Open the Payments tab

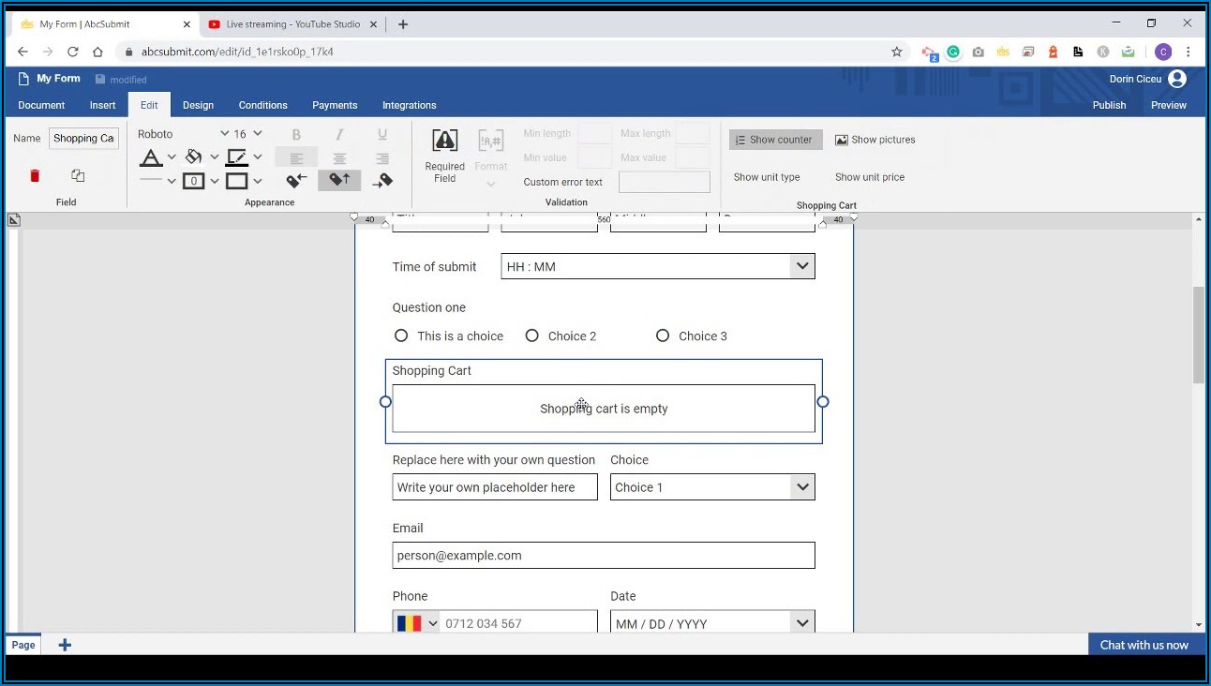(x=335, y=105)
